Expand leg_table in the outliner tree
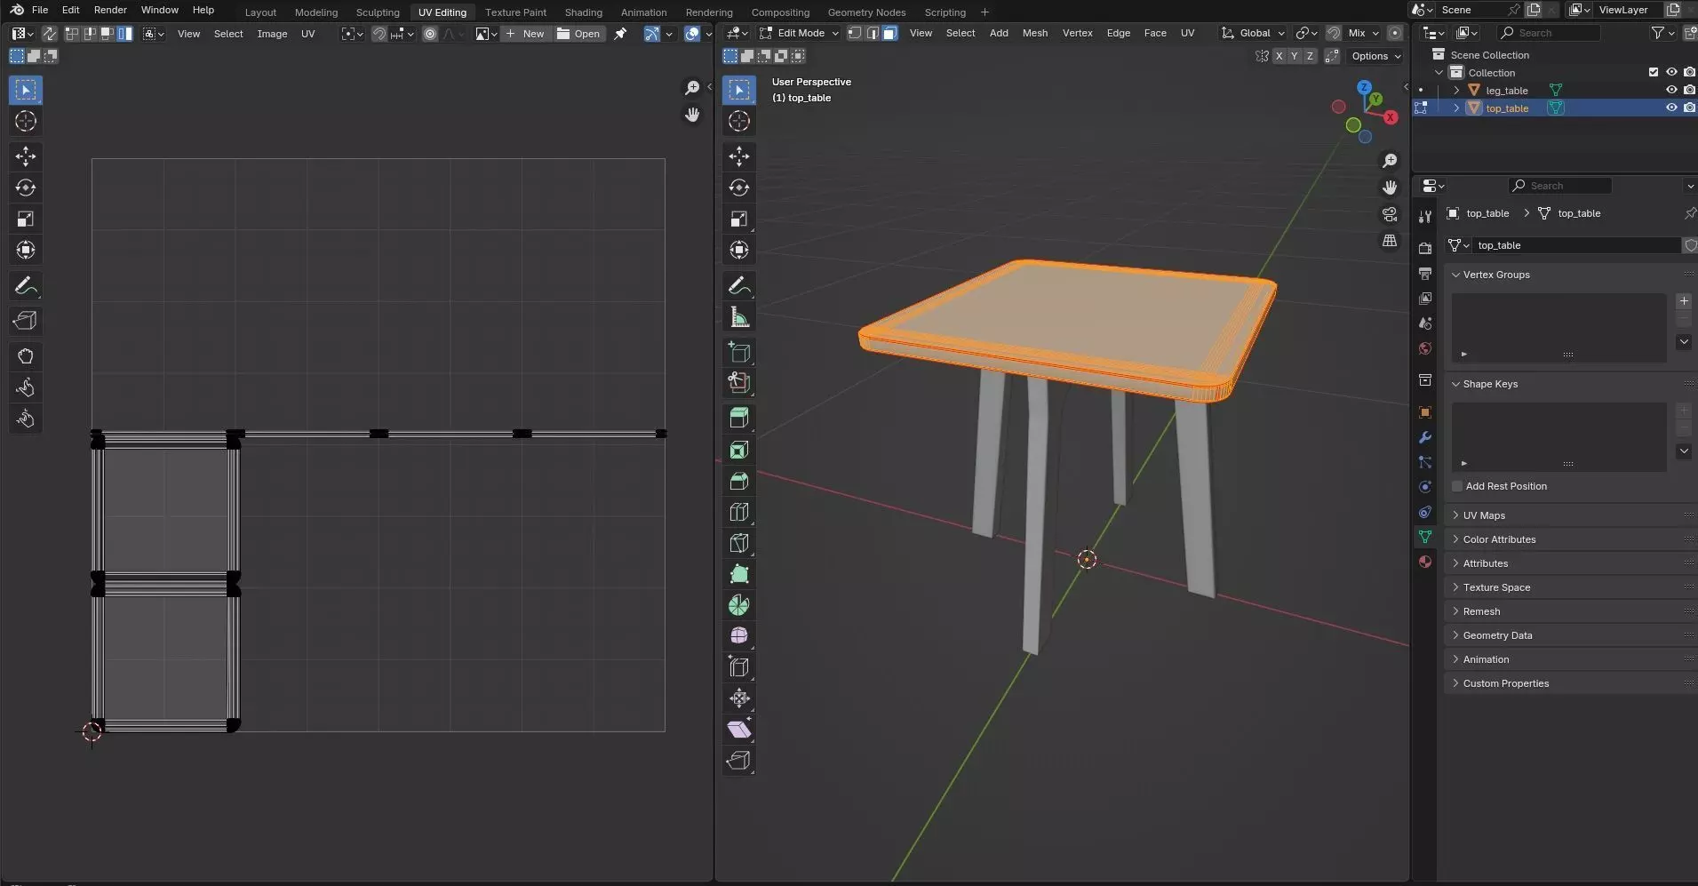The height and width of the screenshot is (886, 1698). click(x=1456, y=90)
